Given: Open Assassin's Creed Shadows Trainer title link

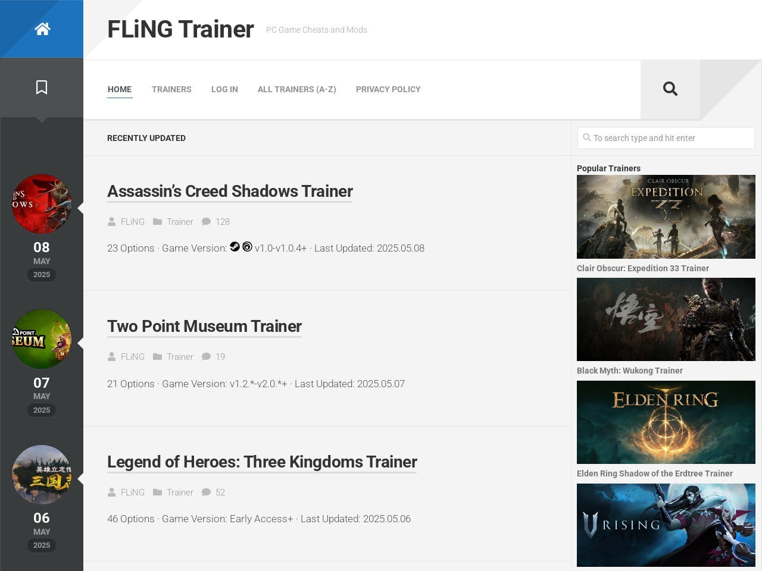Looking at the screenshot, I should coord(230,191).
